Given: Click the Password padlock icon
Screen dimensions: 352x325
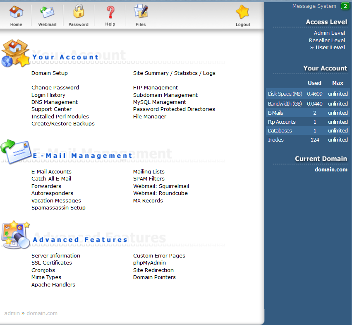Looking at the screenshot, I should [79, 12].
